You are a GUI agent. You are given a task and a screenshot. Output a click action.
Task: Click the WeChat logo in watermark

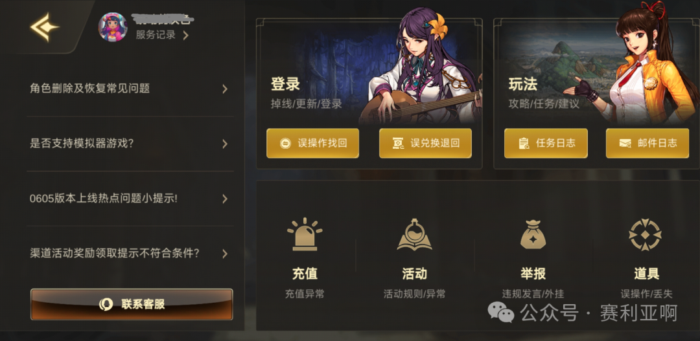pyautogui.click(x=501, y=312)
